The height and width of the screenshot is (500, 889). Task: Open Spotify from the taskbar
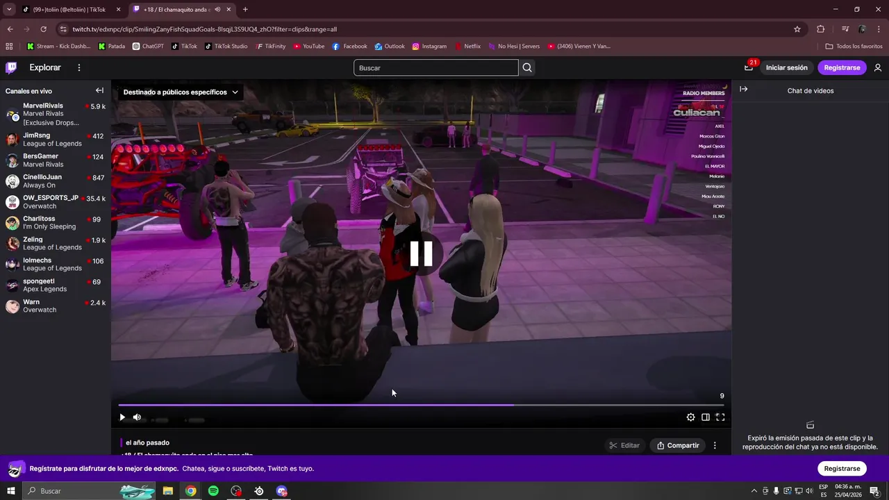coord(213,491)
